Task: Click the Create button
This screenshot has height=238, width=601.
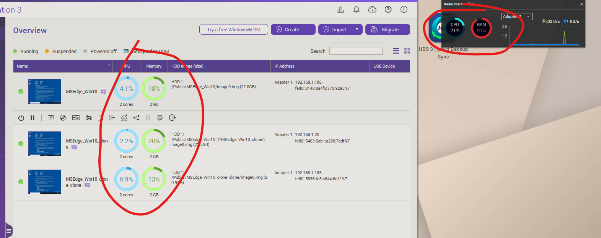Action: tap(293, 29)
